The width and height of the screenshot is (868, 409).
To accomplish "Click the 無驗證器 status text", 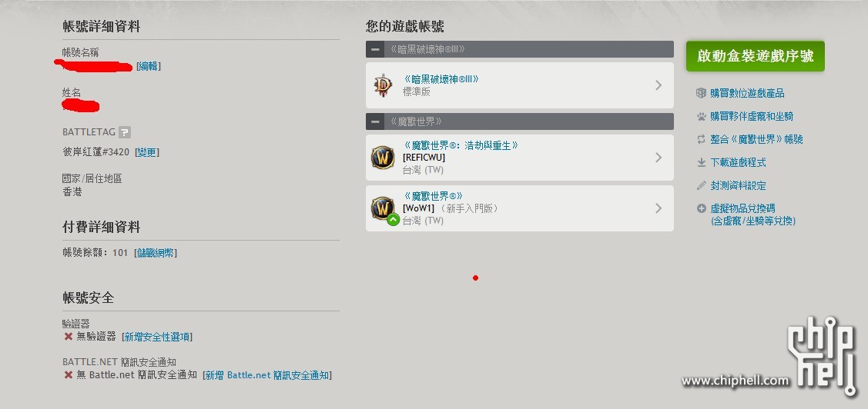I will click(x=96, y=336).
